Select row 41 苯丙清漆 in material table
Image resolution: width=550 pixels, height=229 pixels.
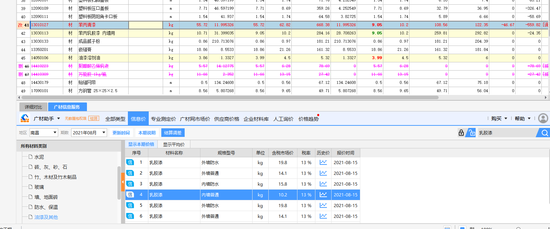point(283,25)
